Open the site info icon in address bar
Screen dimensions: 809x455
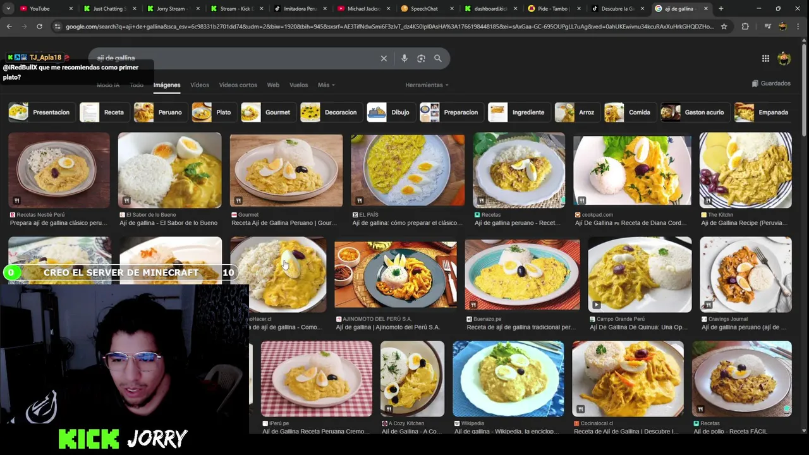[x=58, y=27]
